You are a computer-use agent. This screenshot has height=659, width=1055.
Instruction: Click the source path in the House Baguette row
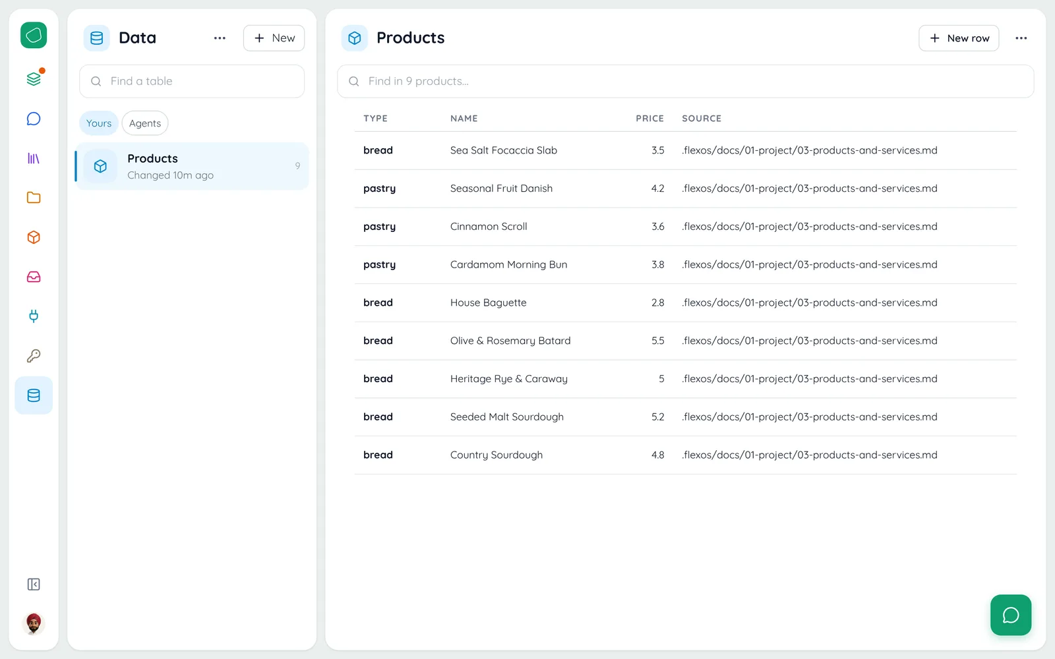click(x=810, y=303)
